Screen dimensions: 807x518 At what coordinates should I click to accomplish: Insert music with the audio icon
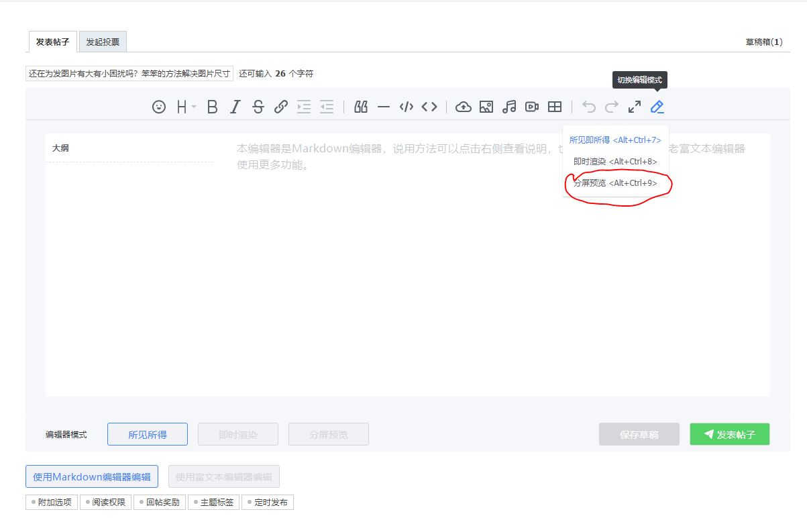click(509, 107)
